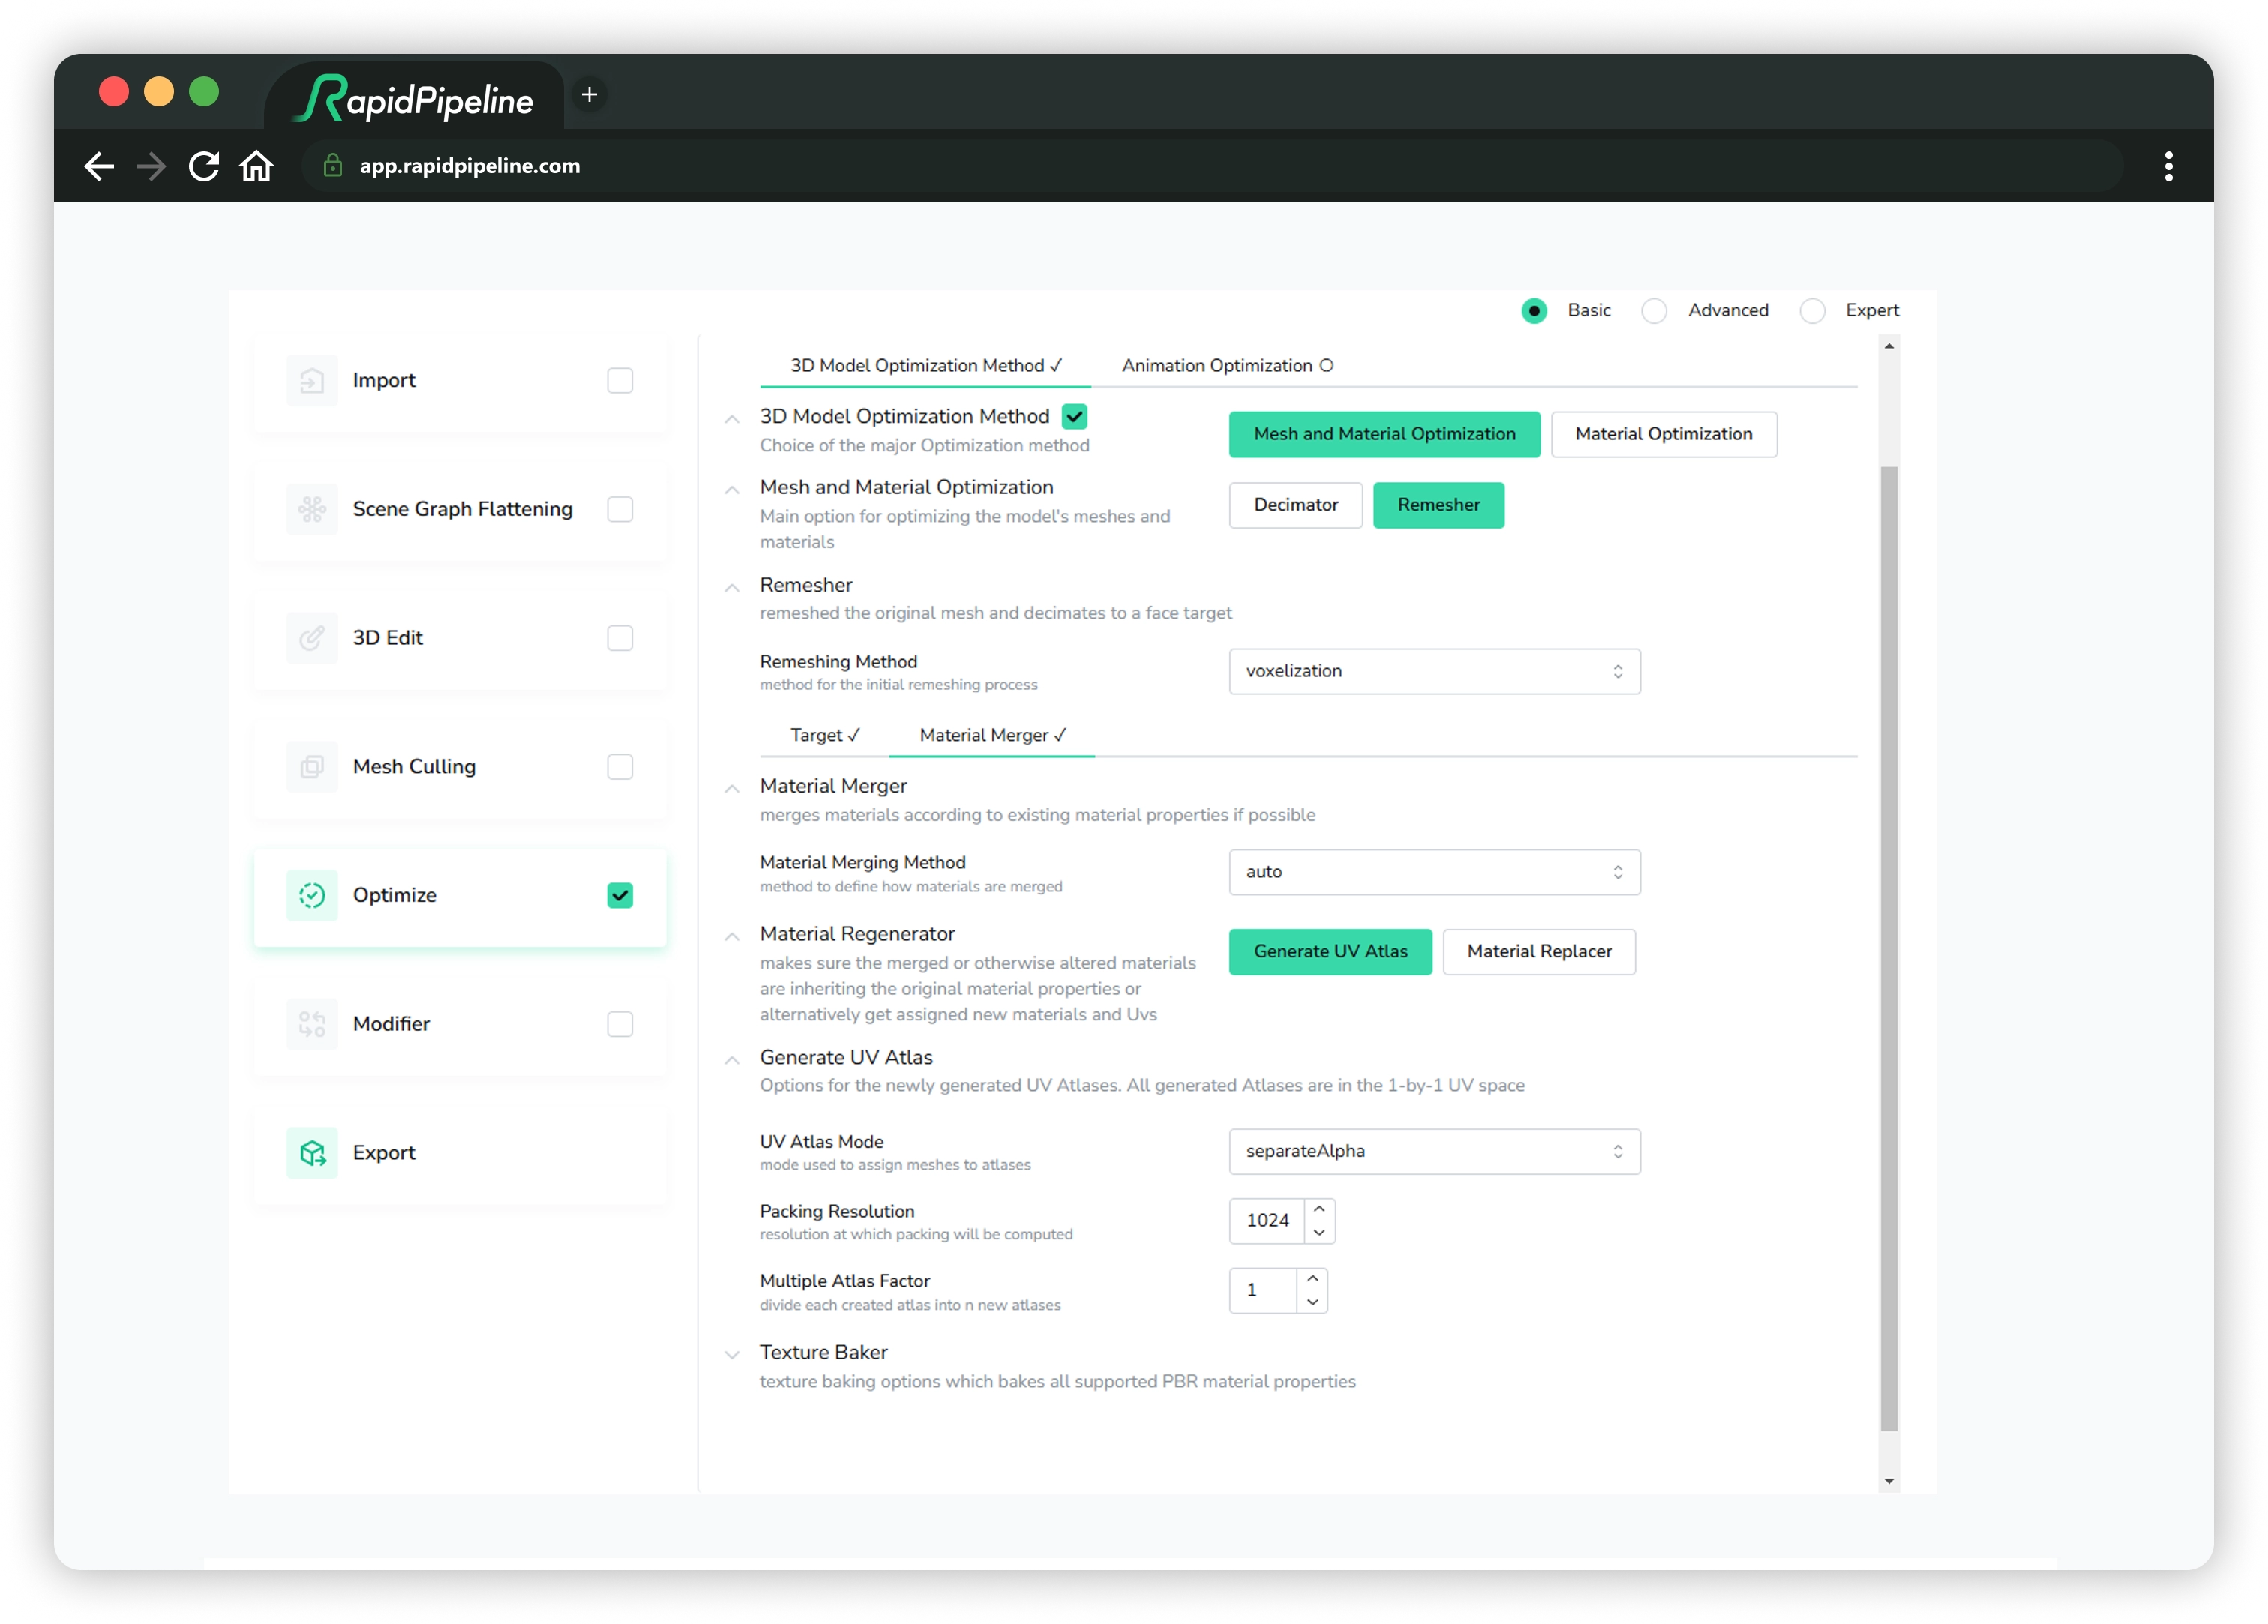
Task: Choose the Decimator option
Action: point(1296,506)
